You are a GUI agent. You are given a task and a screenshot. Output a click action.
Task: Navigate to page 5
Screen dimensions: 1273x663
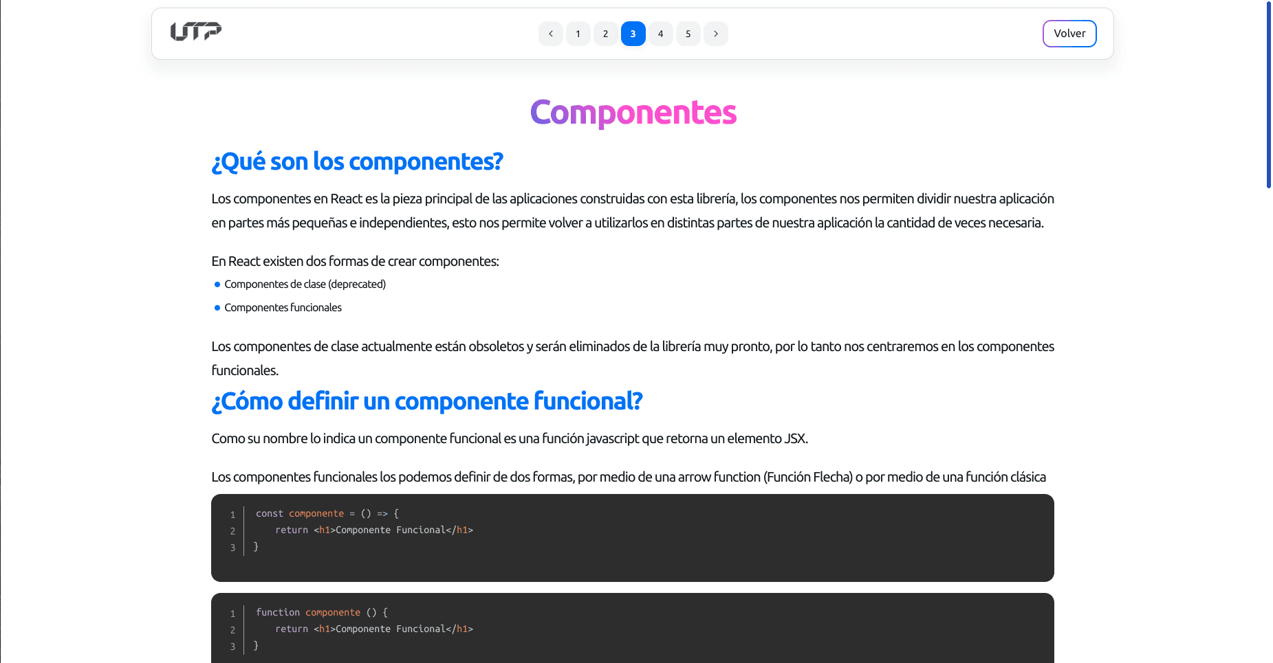pos(688,33)
